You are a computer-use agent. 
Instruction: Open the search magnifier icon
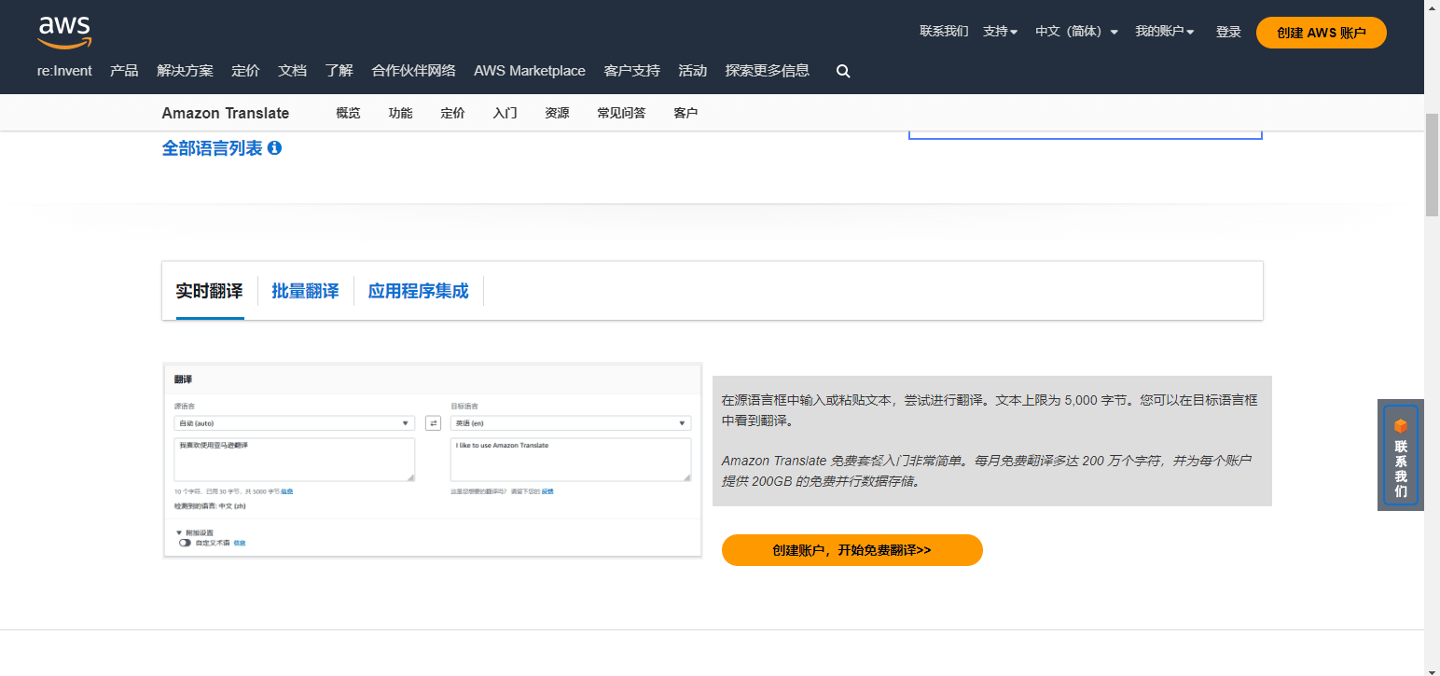[843, 71]
